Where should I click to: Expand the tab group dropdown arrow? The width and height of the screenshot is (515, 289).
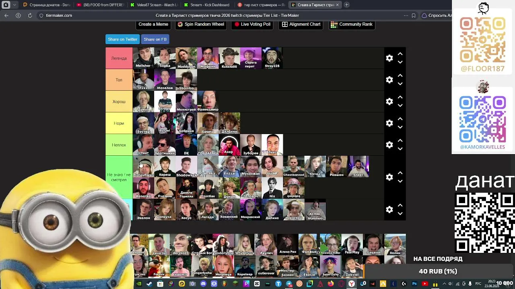click(x=15, y=5)
